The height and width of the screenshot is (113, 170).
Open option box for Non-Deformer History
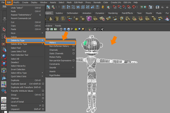coord(74,46)
